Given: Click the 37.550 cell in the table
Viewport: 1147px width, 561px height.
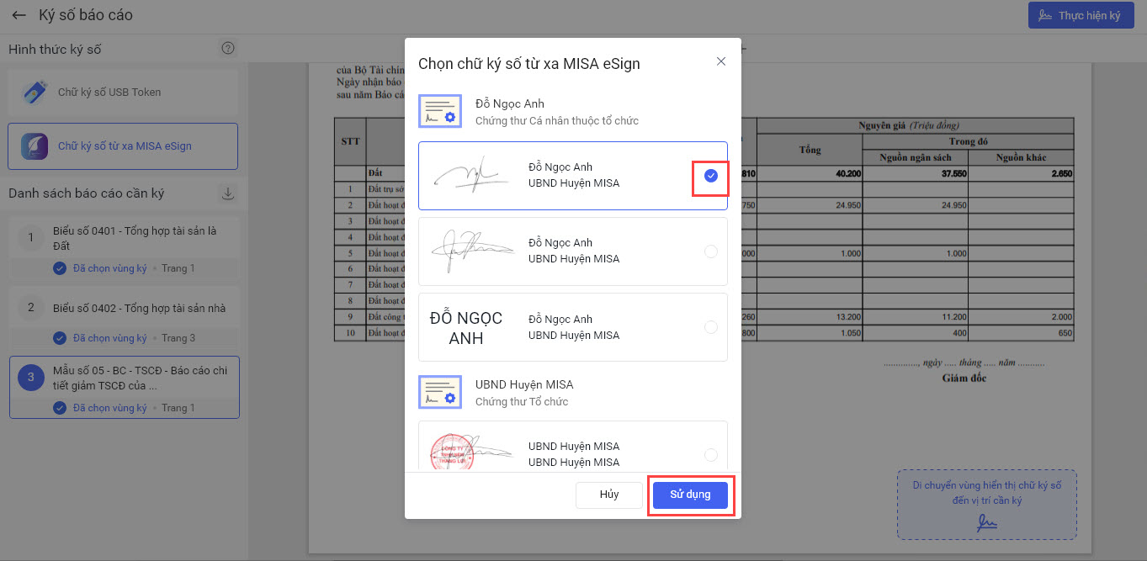Looking at the screenshot, I should [x=916, y=173].
